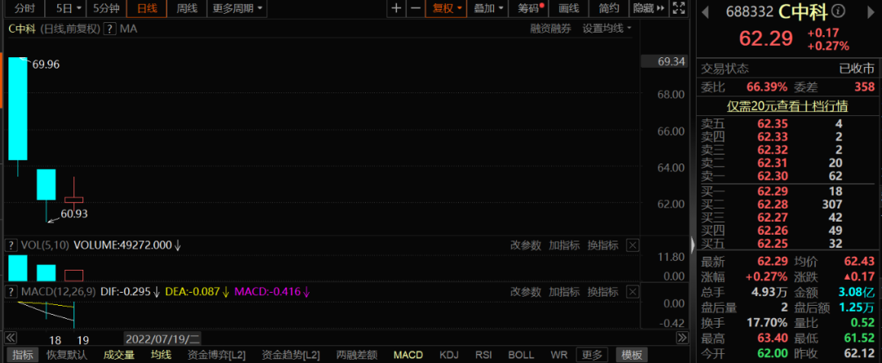Click 换指标 in MACD panel
Screen dimensions: 882x363
coord(603,292)
